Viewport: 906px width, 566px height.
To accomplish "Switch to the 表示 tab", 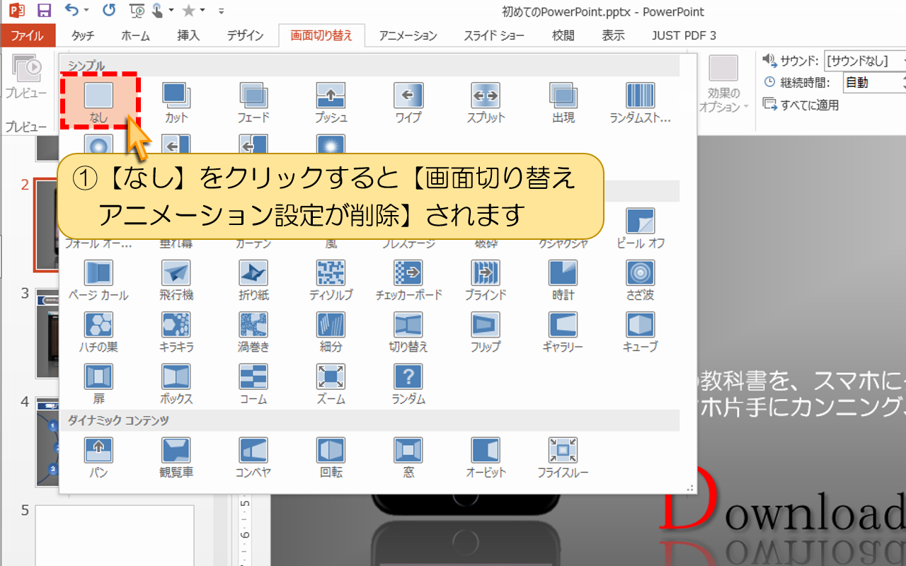I will click(x=613, y=35).
